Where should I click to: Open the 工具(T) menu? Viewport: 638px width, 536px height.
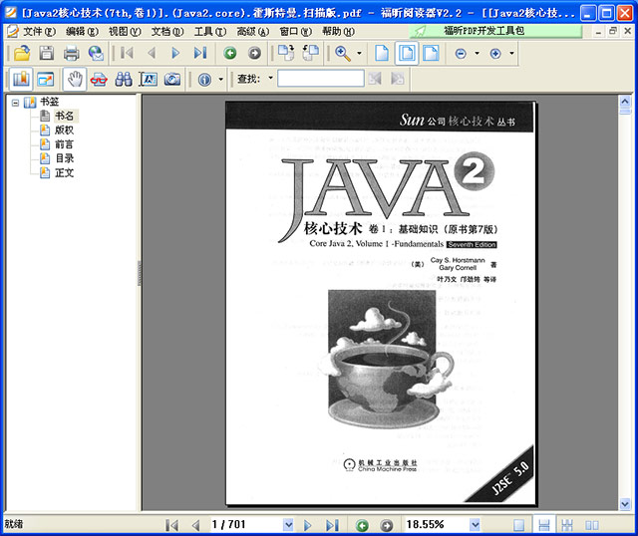pyautogui.click(x=210, y=31)
